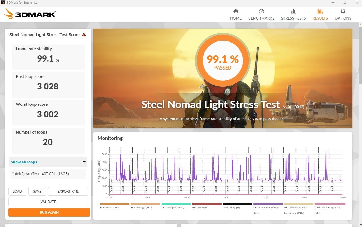Open the HOME section
This screenshot has width=362, height=227.
(235, 15)
